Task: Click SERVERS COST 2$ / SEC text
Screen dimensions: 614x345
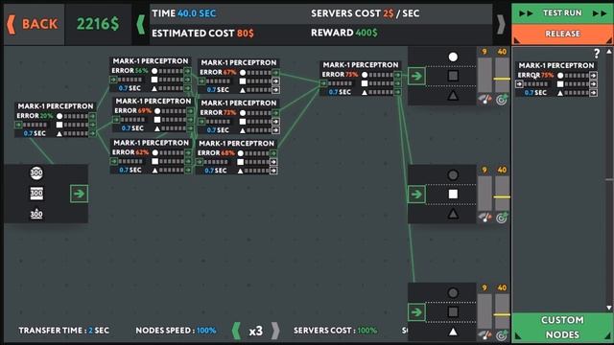Action: tap(365, 13)
